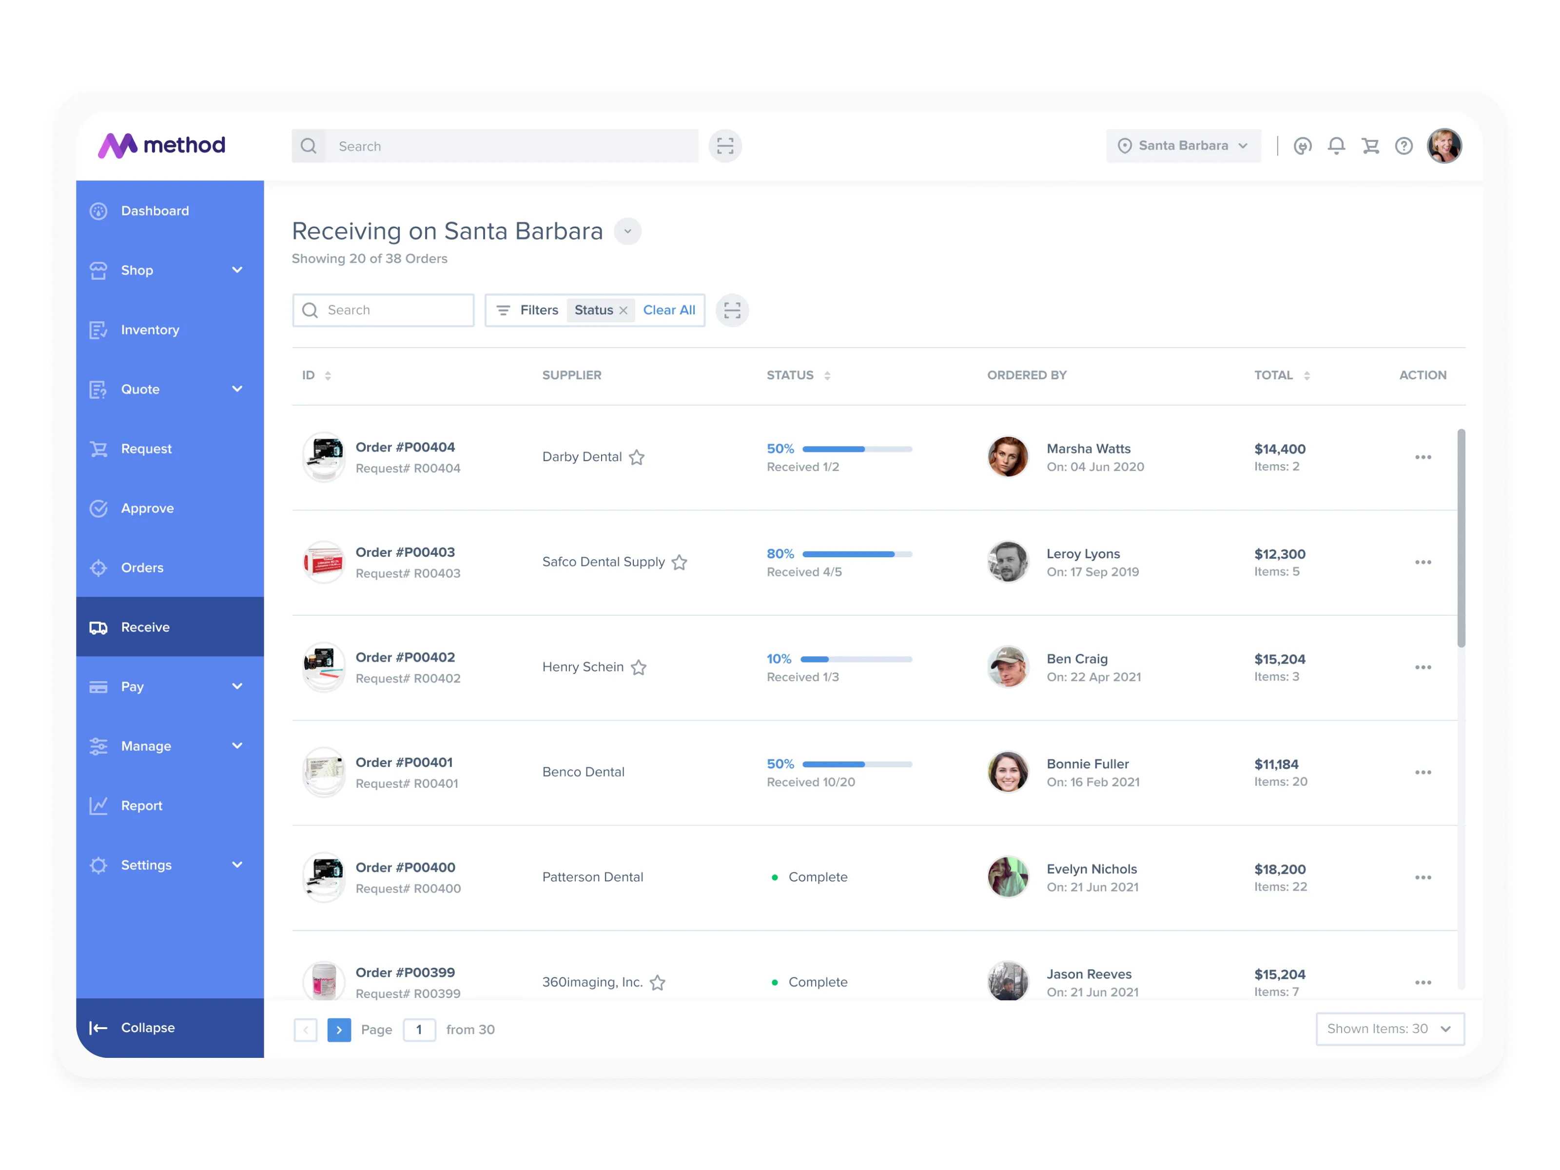Image resolution: width=1560 pixels, height=1170 pixels.
Task: Remove the Status filter chip
Action: click(x=624, y=311)
